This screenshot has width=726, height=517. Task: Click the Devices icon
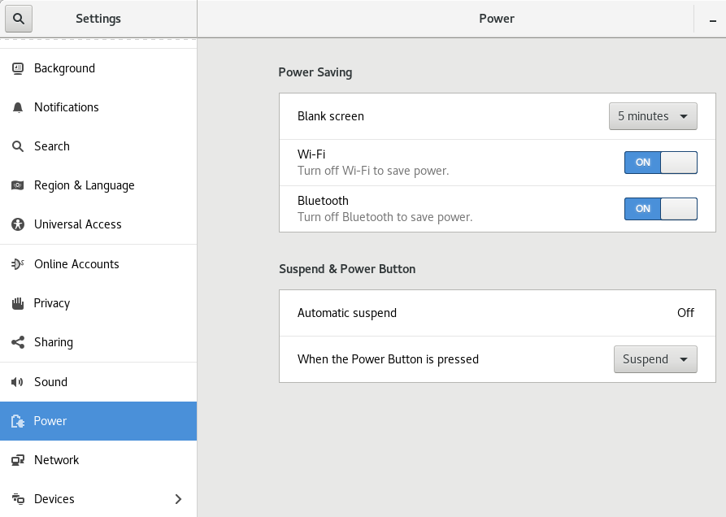(18, 499)
